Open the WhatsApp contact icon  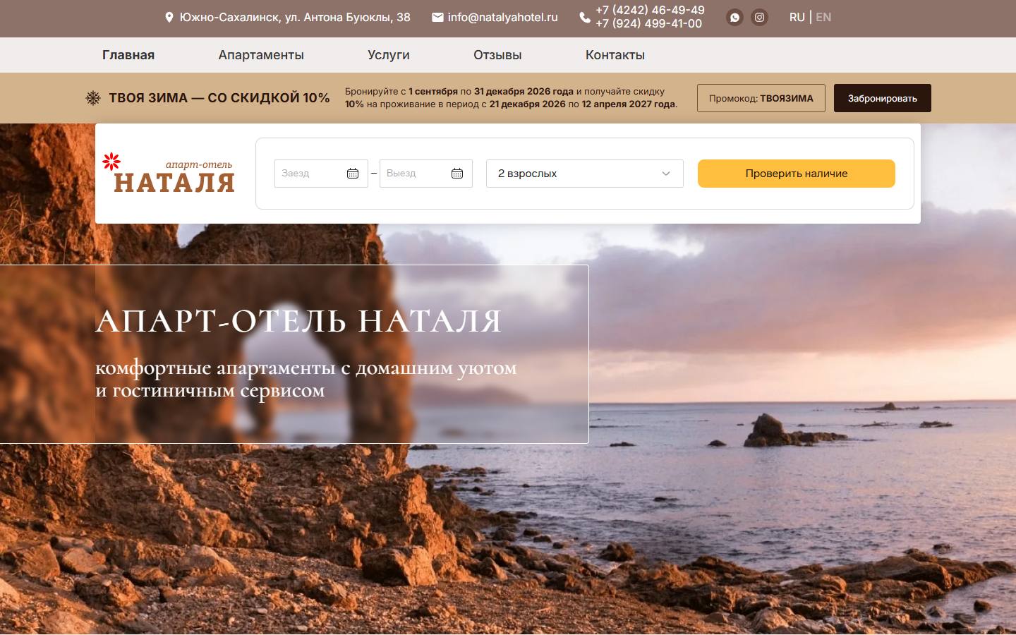[734, 18]
